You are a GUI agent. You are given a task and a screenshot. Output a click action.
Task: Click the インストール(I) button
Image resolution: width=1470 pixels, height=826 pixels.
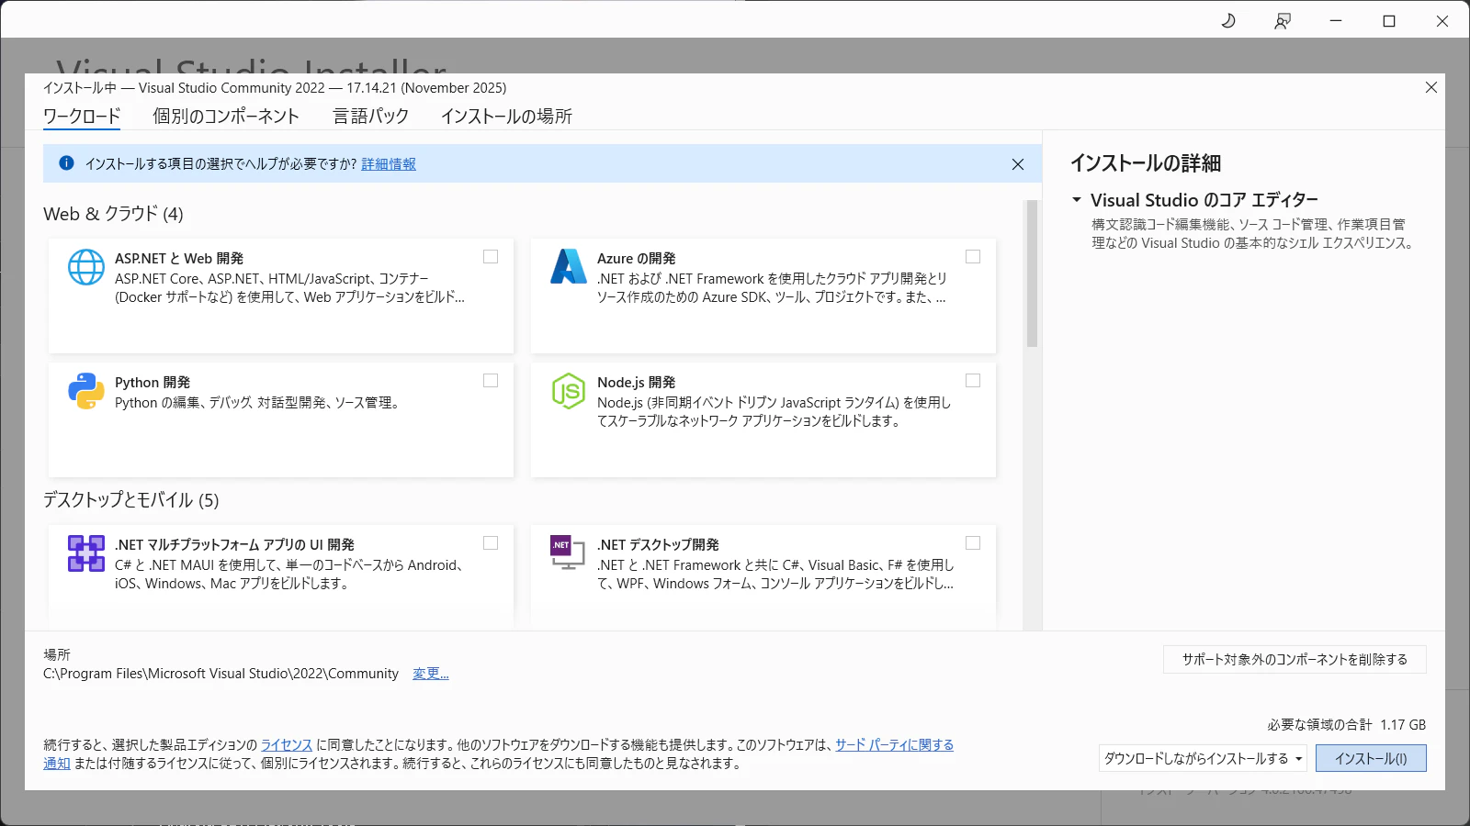1371,758
